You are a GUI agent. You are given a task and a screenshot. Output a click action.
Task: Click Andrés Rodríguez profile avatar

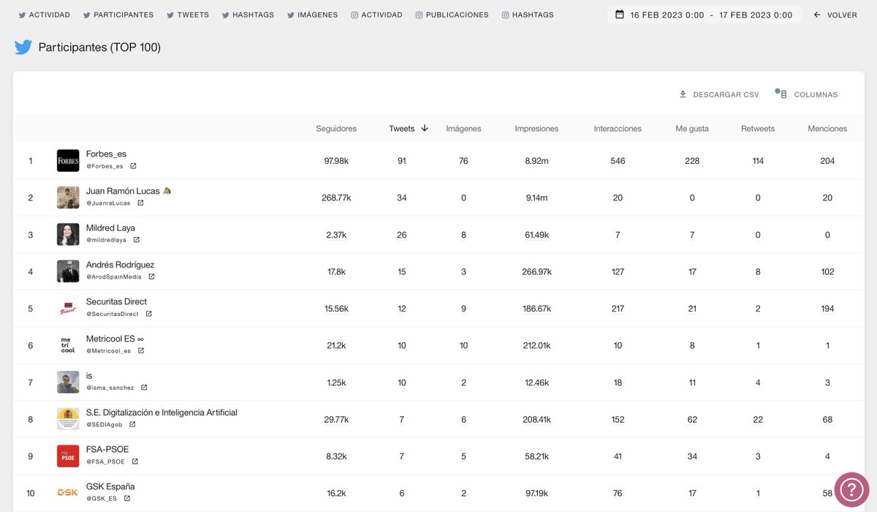click(x=68, y=271)
